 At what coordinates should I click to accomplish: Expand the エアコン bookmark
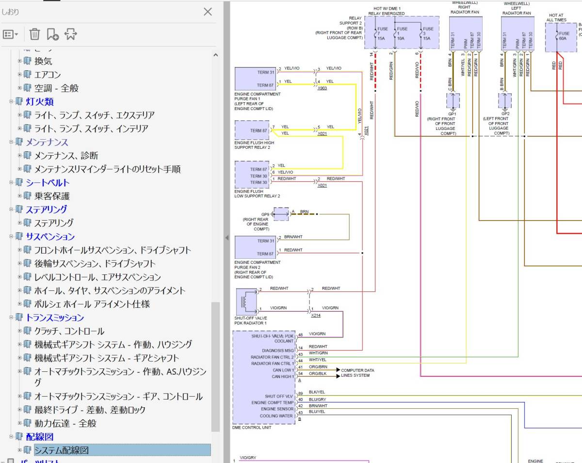click(x=20, y=75)
